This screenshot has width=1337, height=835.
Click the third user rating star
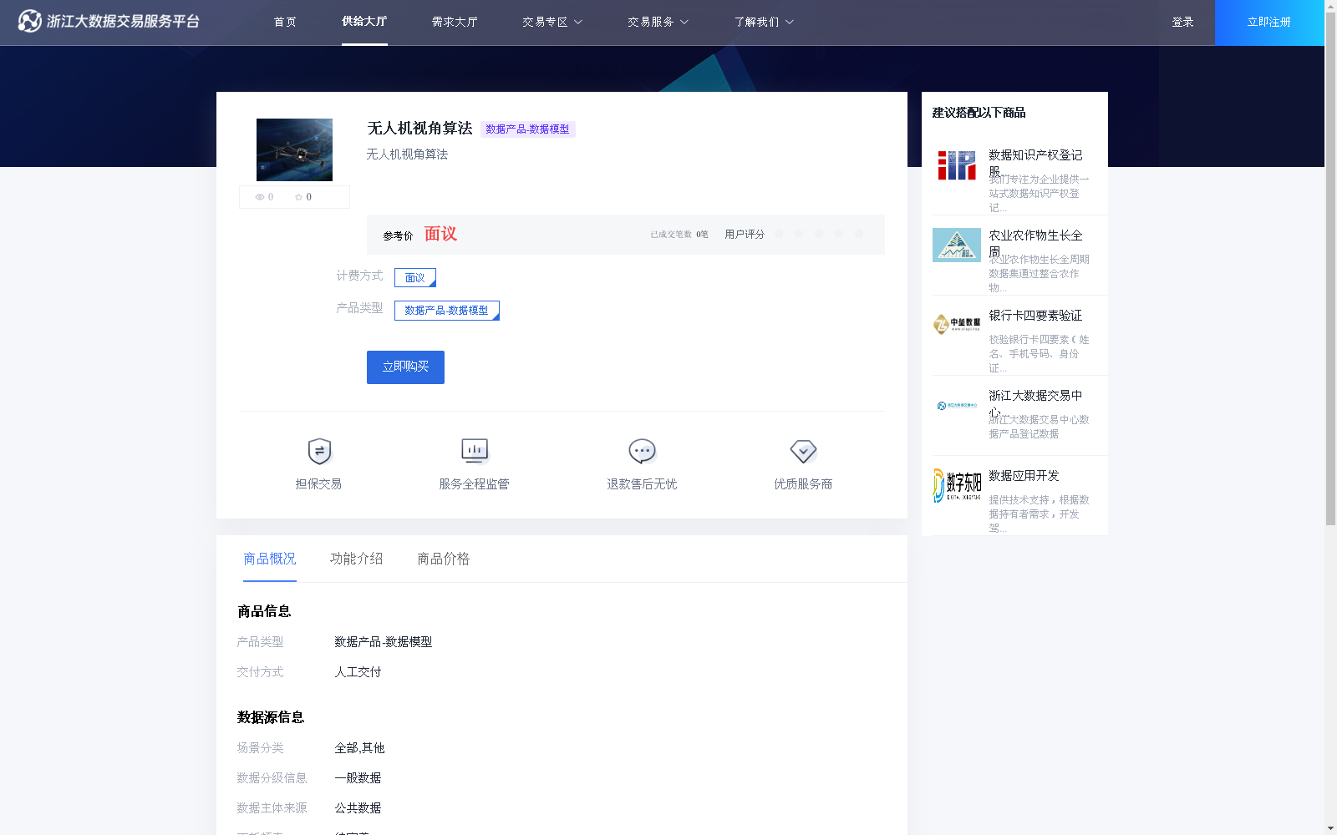click(819, 234)
